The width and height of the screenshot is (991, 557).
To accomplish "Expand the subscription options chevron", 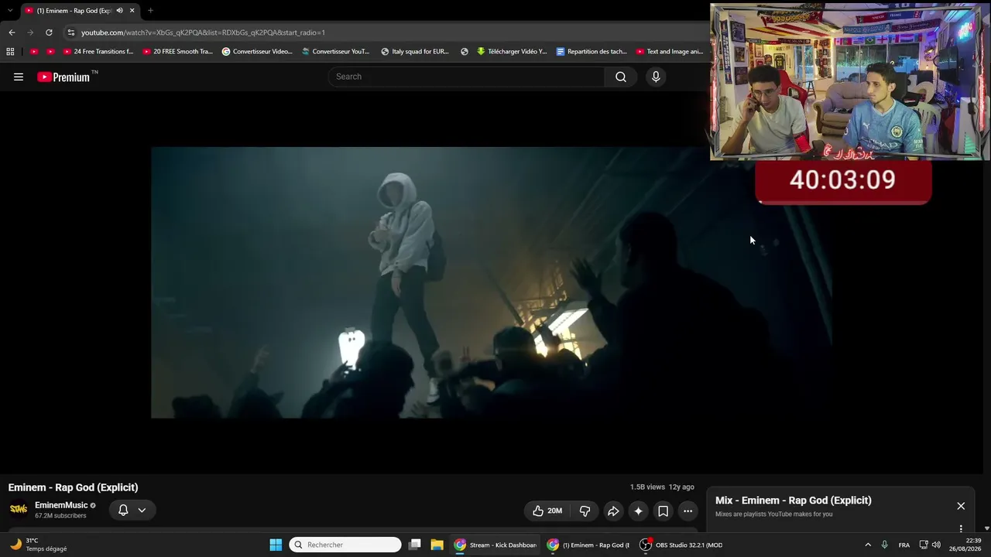I will coord(142,510).
